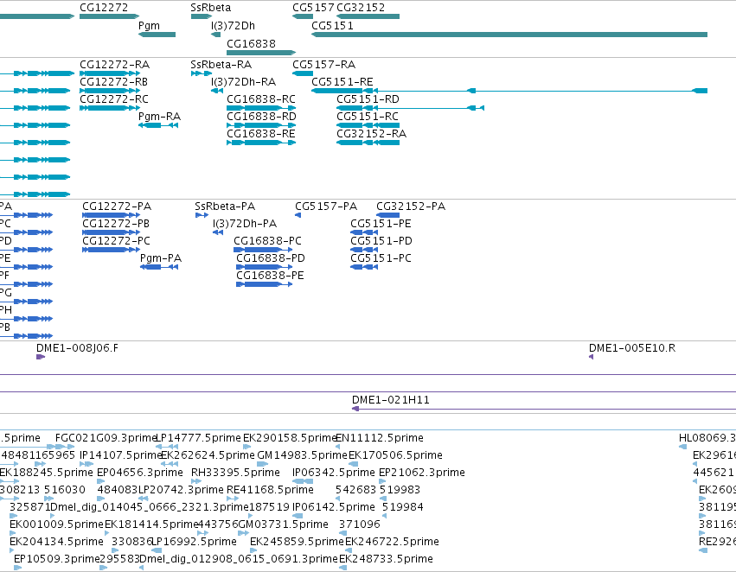Click transcript label SsRbeta-RA
Image resolution: width=736 pixels, height=572 pixels.
click(x=221, y=64)
